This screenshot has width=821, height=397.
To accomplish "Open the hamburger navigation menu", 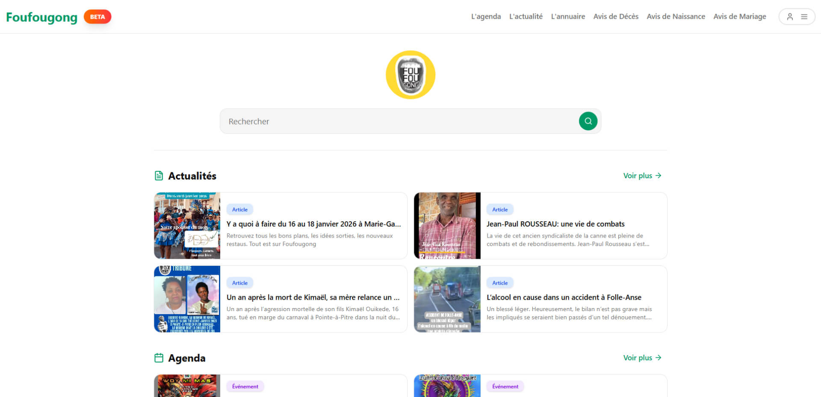I will [804, 16].
